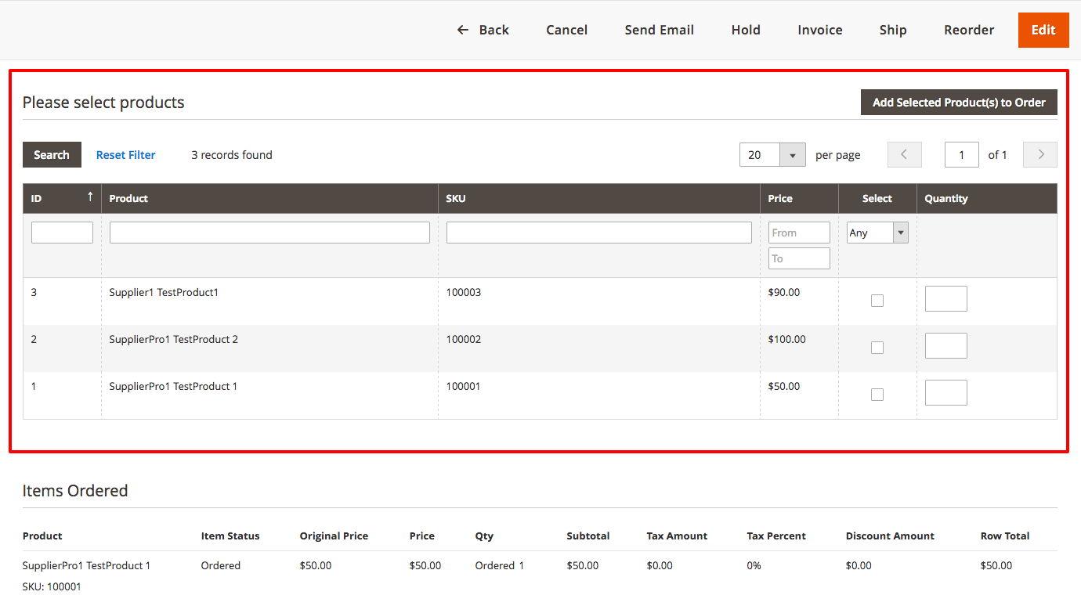Click the Back arrow button
The image size is (1081, 606).
(x=483, y=30)
